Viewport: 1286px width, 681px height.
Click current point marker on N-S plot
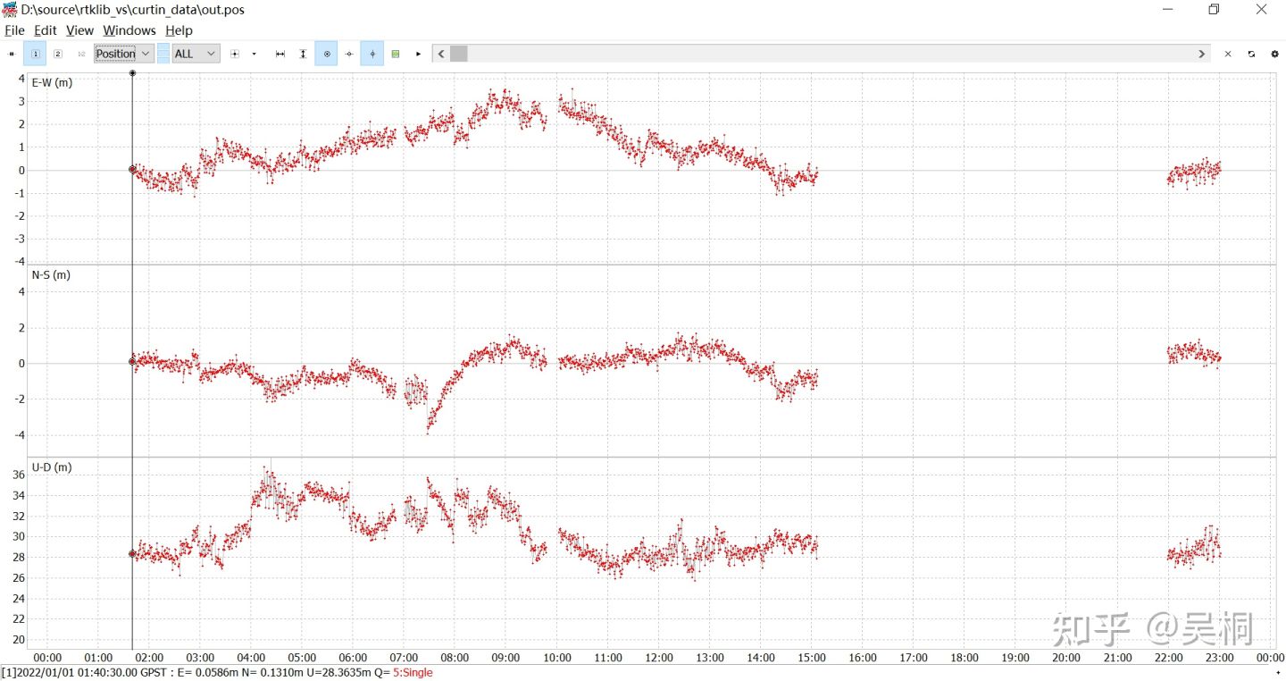(132, 362)
